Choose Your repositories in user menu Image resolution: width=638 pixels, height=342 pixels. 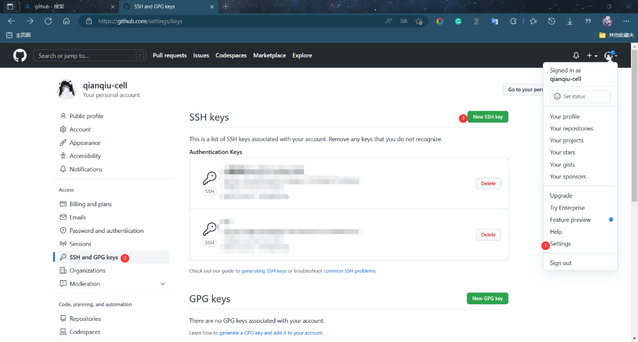[571, 128]
